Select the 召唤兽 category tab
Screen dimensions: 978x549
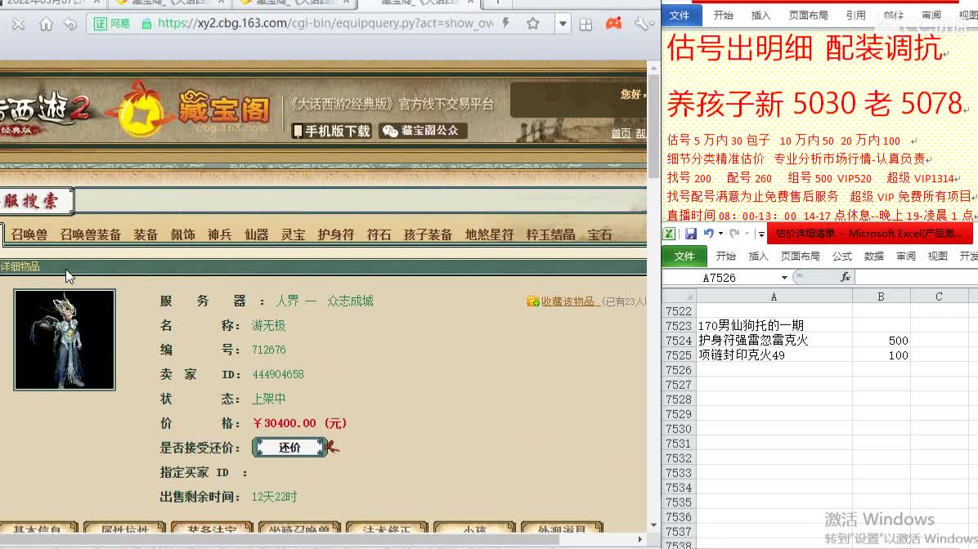pyautogui.click(x=29, y=235)
